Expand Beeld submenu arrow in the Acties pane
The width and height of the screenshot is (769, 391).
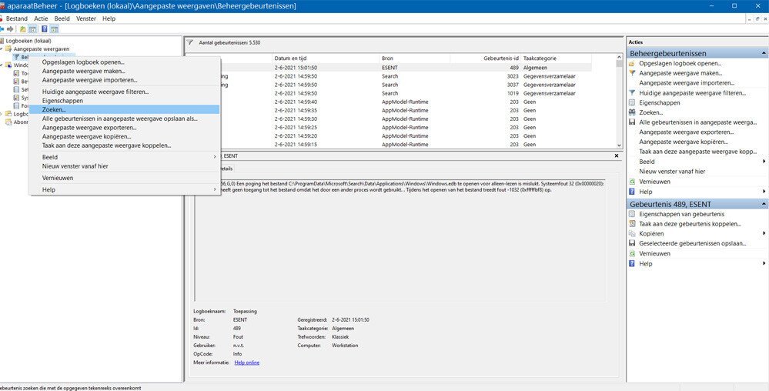(x=764, y=162)
